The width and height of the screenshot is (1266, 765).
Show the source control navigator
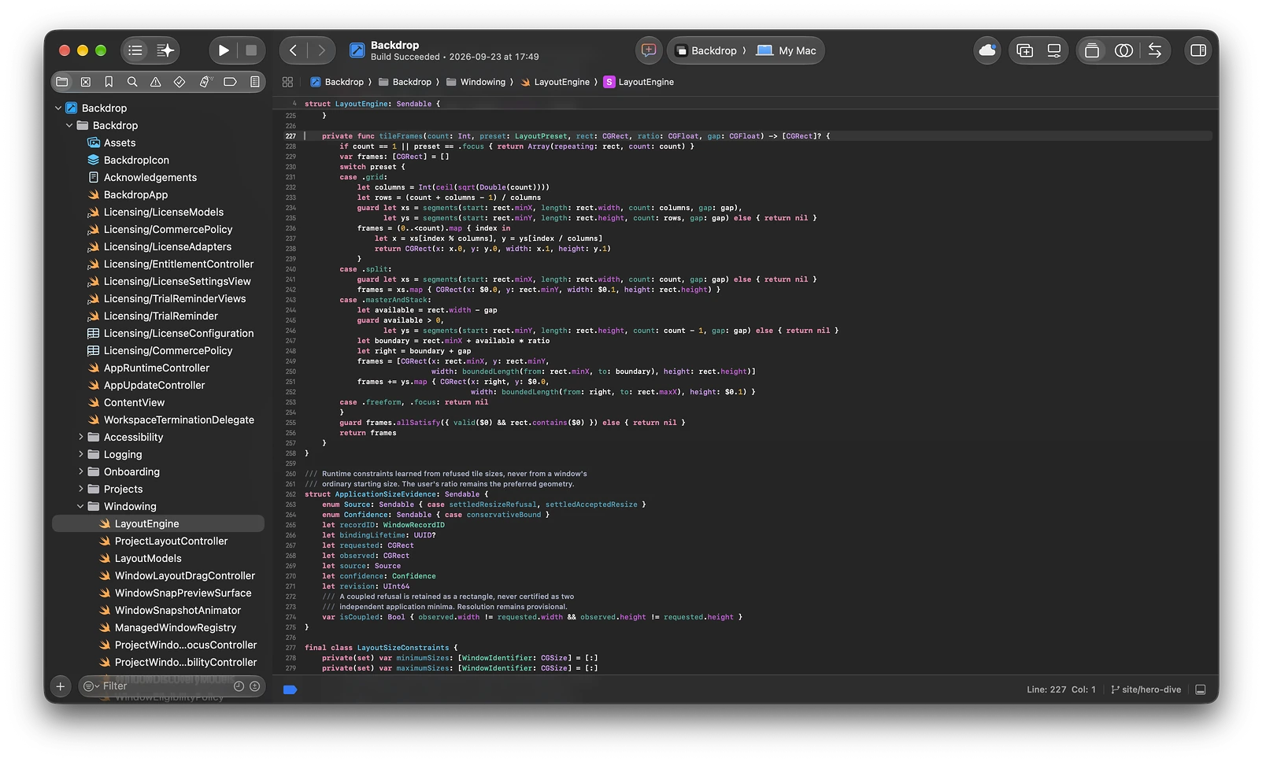pyautogui.click(x=86, y=82)
